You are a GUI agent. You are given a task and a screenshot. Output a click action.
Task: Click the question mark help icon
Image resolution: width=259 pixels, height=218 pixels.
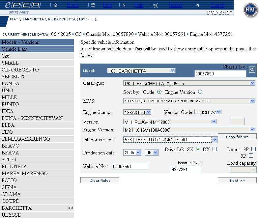[x=124, y=5]
